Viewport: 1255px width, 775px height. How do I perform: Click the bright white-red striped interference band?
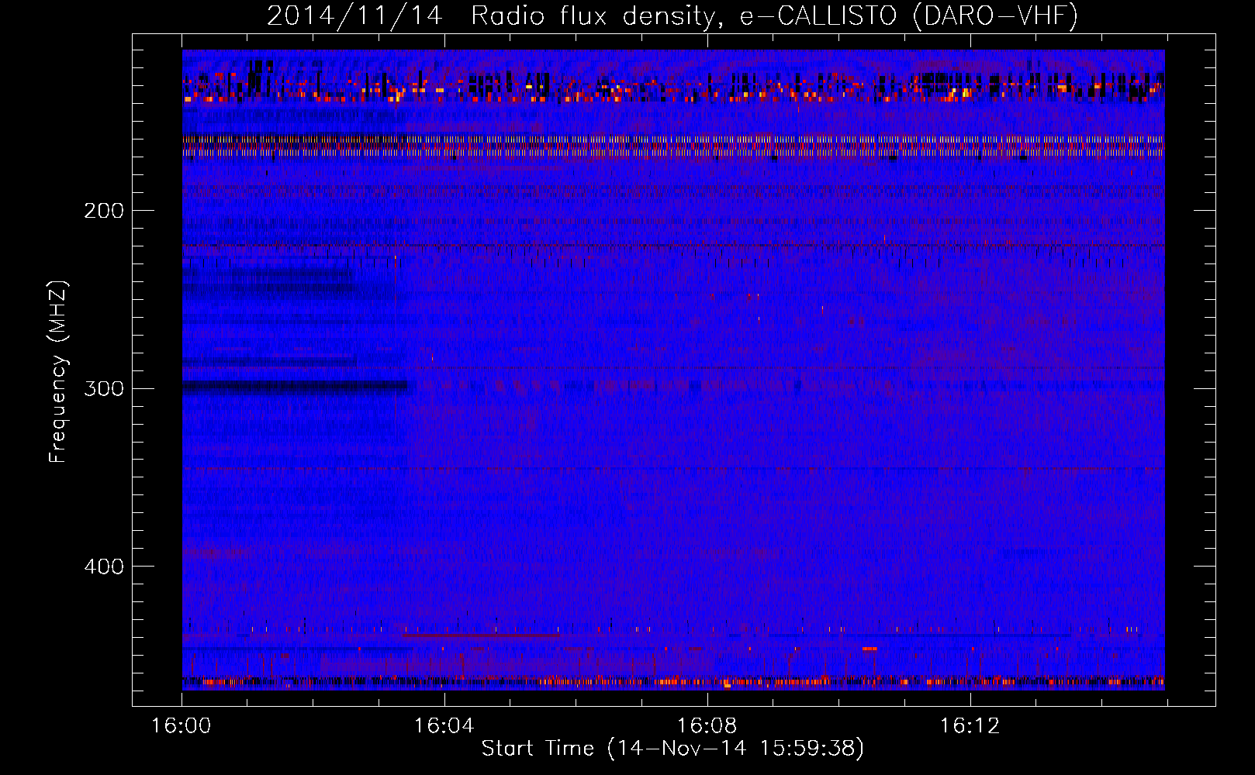(673, 146)
